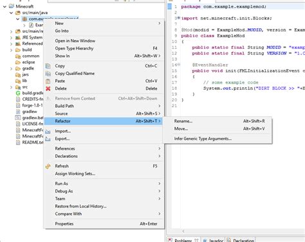Click the build folder icon
The height and width of the screenshot is (242, 305).
[x=18, y=50]
